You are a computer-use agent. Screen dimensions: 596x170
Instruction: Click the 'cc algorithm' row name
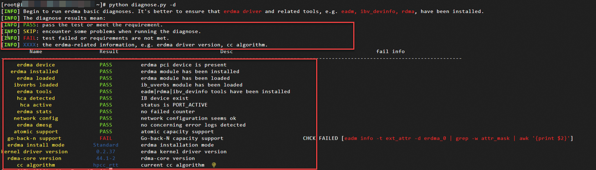click(x=36, y=165)
